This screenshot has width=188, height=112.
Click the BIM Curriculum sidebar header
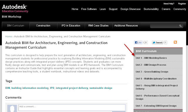point(158,51)
